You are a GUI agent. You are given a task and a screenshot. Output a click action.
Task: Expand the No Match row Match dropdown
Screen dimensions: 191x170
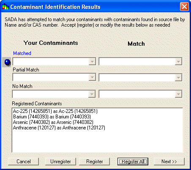(x=178, y=94)
